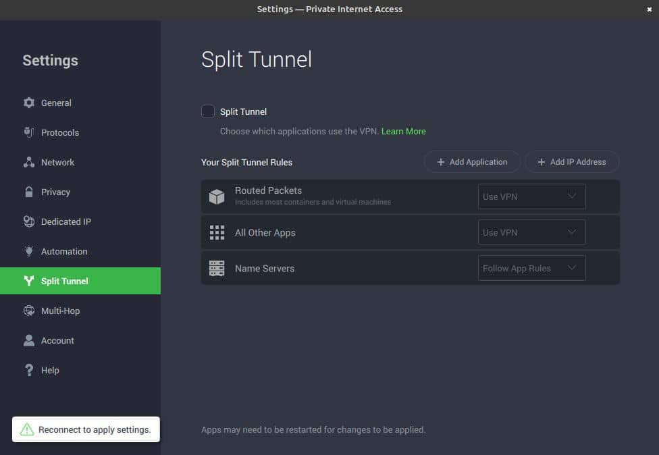
Task: Open the Automation settings tab
Action: tap(80, 251)
